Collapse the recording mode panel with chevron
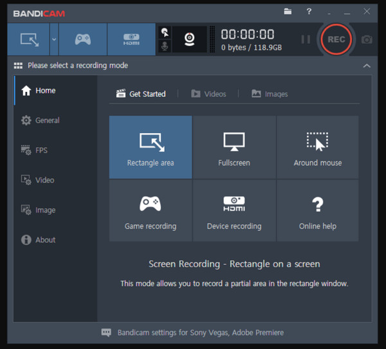 pos(367,66)
